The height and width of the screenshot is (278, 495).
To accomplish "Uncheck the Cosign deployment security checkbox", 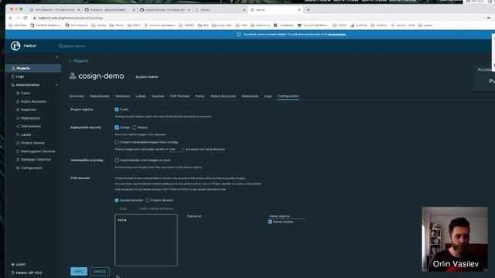I will coord(117,127).
